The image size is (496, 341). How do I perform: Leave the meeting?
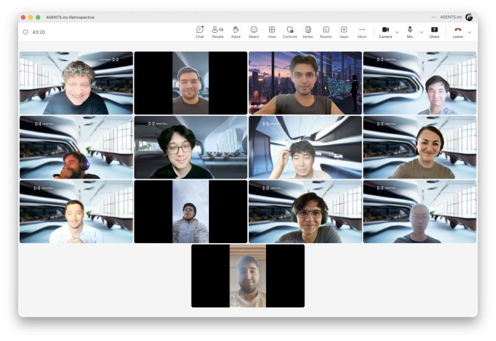[458, 32]
